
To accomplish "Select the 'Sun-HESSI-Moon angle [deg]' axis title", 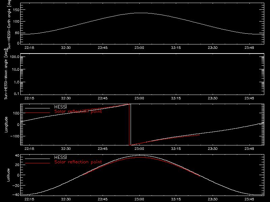I will [6, 74].
